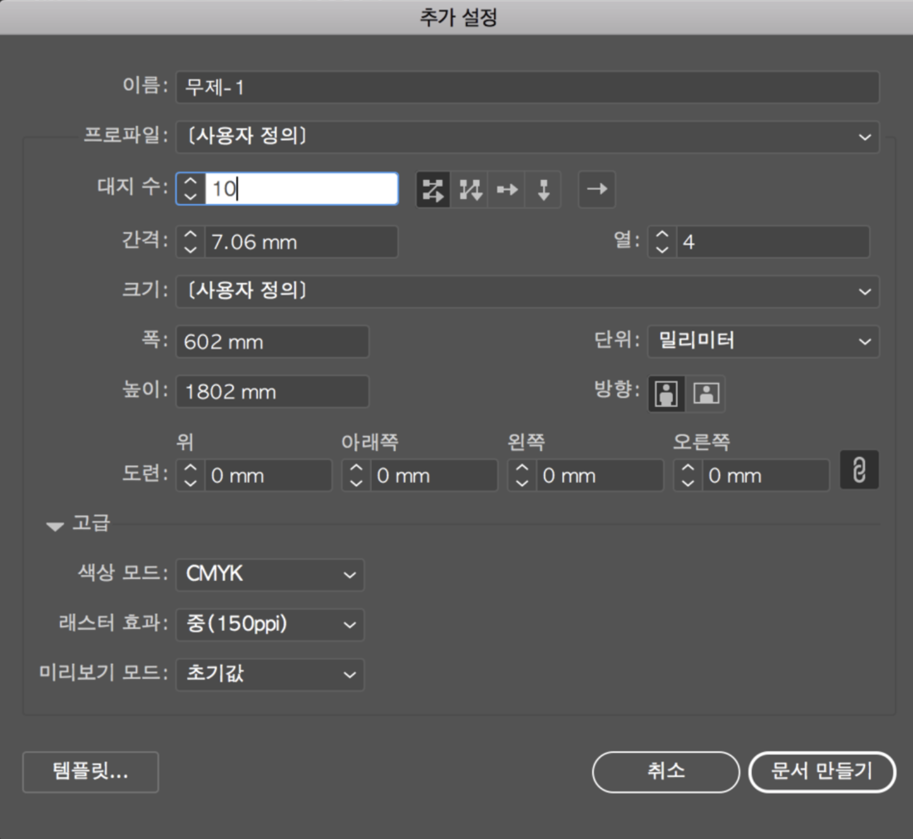Image resolution: width=913 pixels, height=839 pixels.
Task: Click the 대지 수 stepper arrows
Action: (x=191, y=189)
